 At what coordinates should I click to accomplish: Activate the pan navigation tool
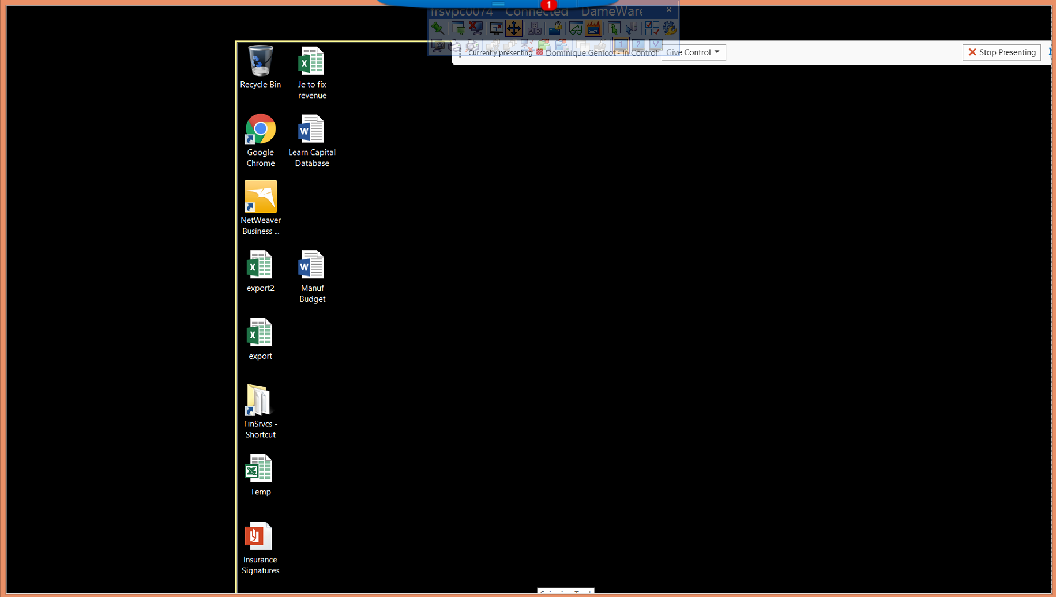click(x=513, y=28)
